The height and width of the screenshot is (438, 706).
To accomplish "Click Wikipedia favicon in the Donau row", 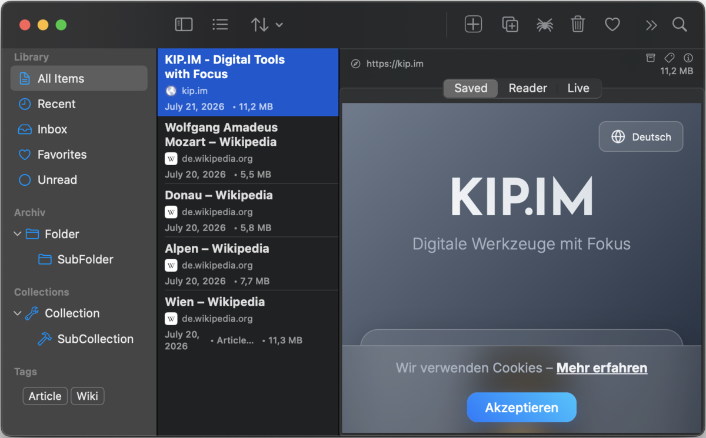I will point(171,212).
